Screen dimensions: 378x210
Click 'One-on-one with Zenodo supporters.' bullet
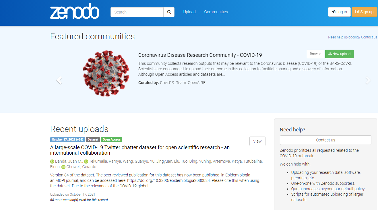[323, 183]
